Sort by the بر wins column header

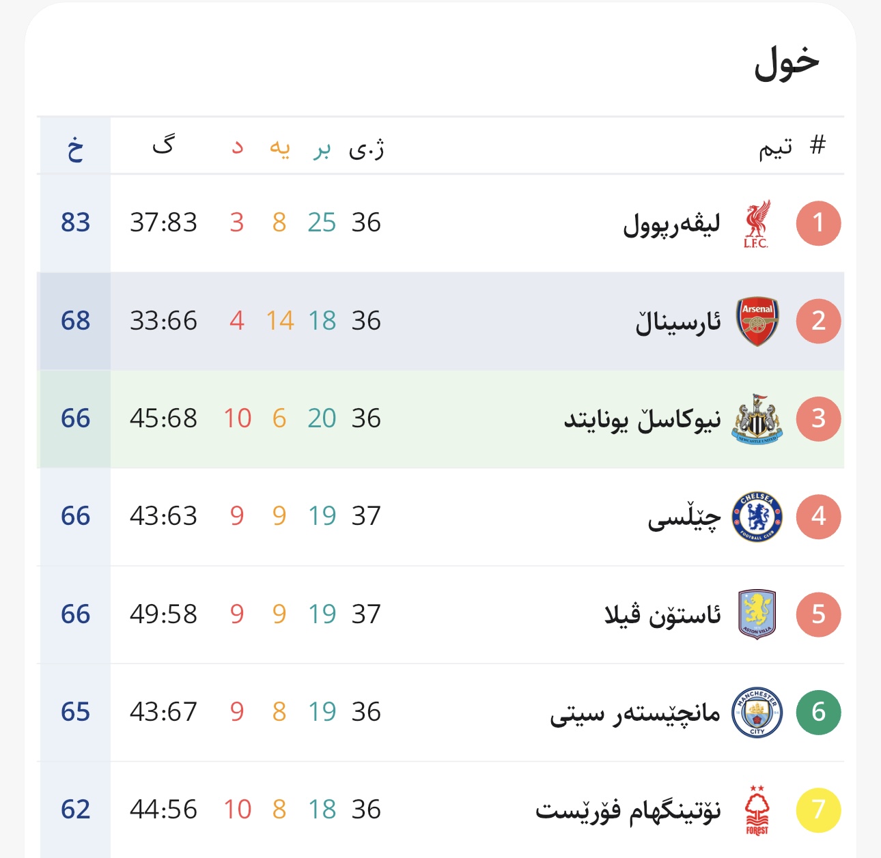[322, 147]
